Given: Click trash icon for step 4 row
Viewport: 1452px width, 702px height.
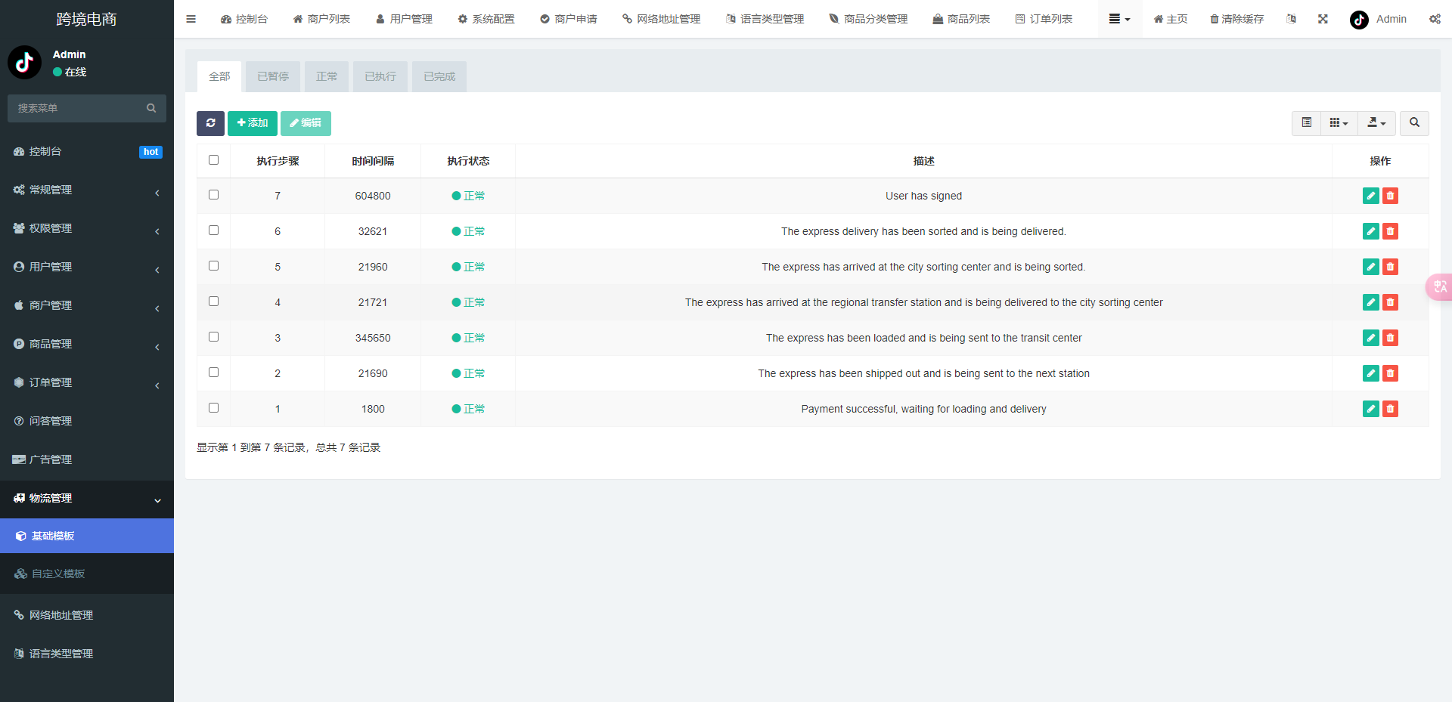Looking at the screenshot, I should coord(1390,302).
